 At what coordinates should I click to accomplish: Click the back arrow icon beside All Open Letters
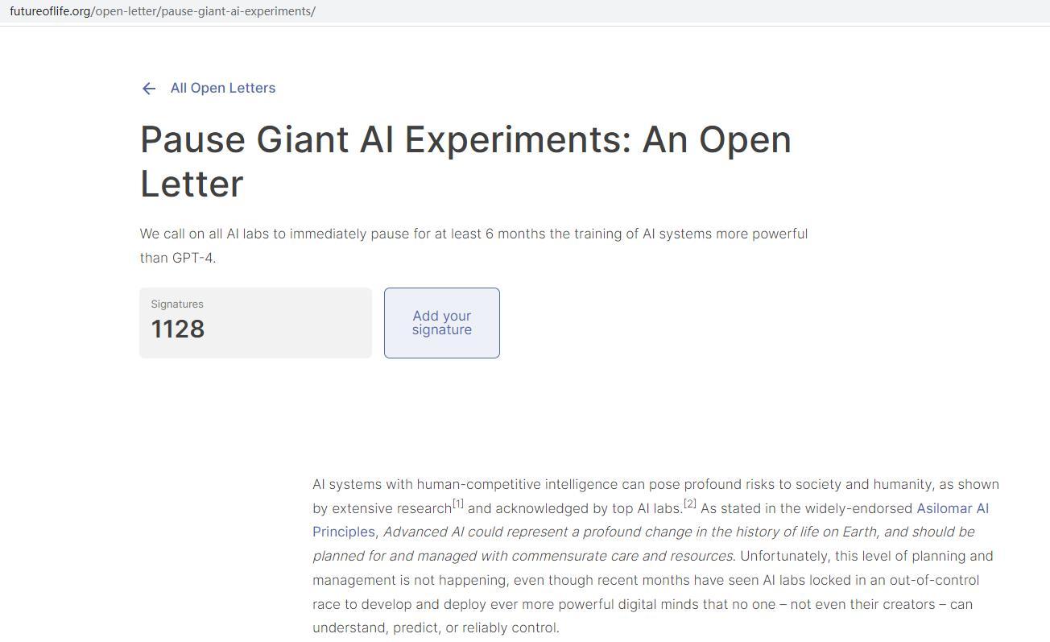pyautogui.click(x=149, y=89)
